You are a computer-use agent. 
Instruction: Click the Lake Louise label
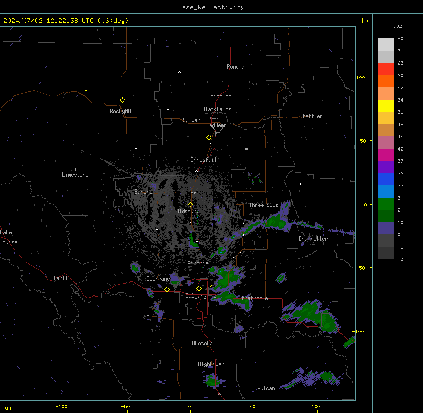coord(9,237)
